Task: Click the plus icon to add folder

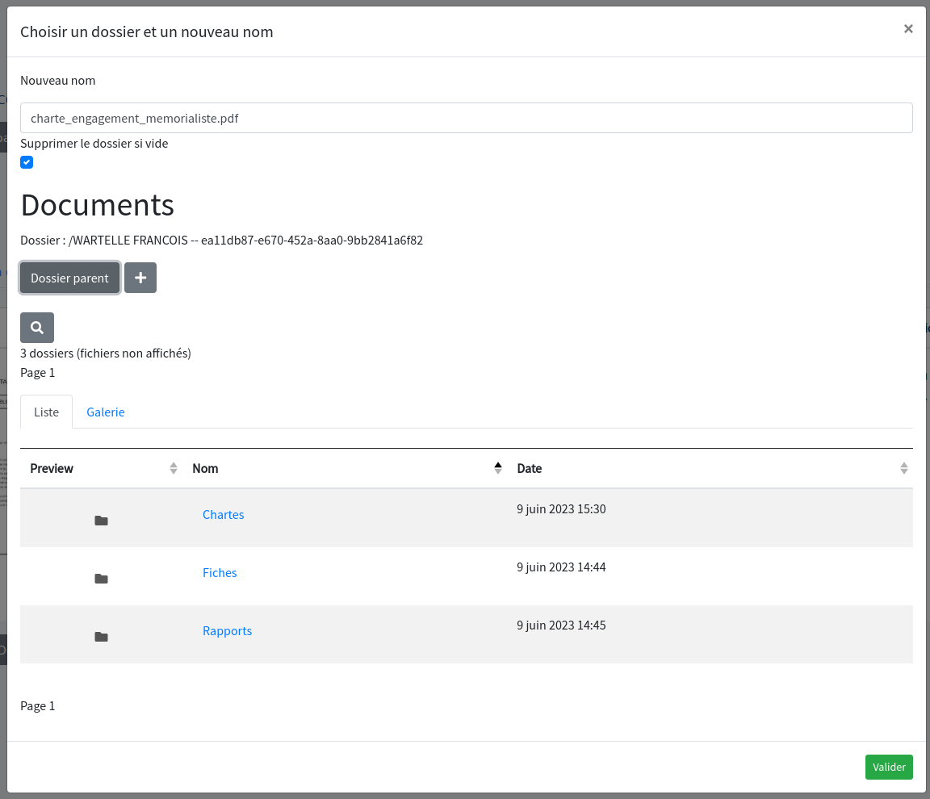Action: [x=140, y=278]
